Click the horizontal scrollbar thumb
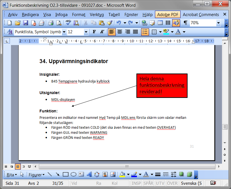This screenshot has height=189, width=231. tap(127, 167)
